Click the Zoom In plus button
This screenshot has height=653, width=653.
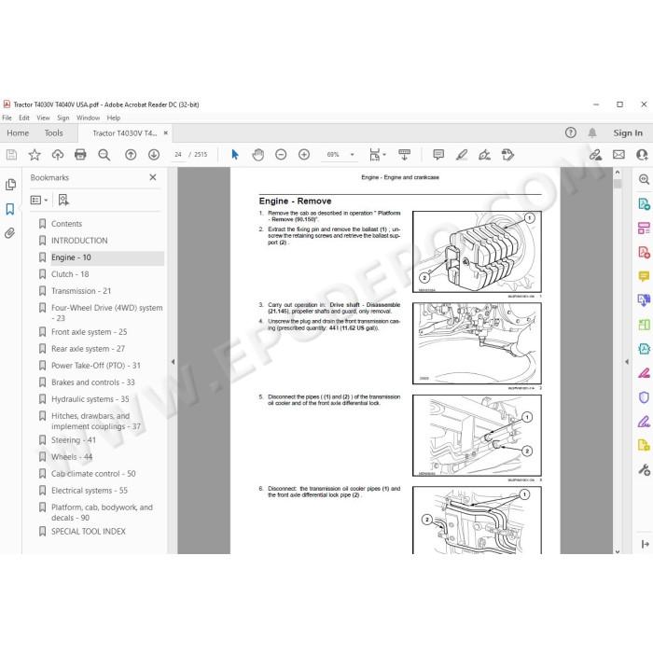pyautogui.click(x=304, y=155)
